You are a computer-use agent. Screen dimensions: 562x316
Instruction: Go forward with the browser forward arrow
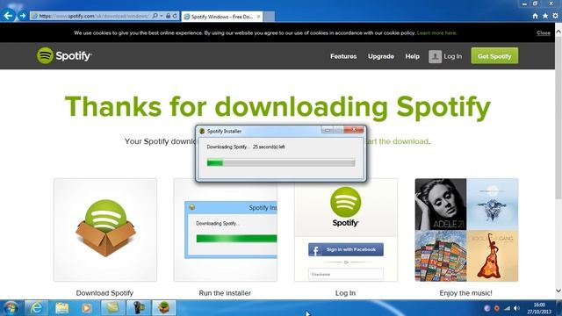[x=23, y=16]
